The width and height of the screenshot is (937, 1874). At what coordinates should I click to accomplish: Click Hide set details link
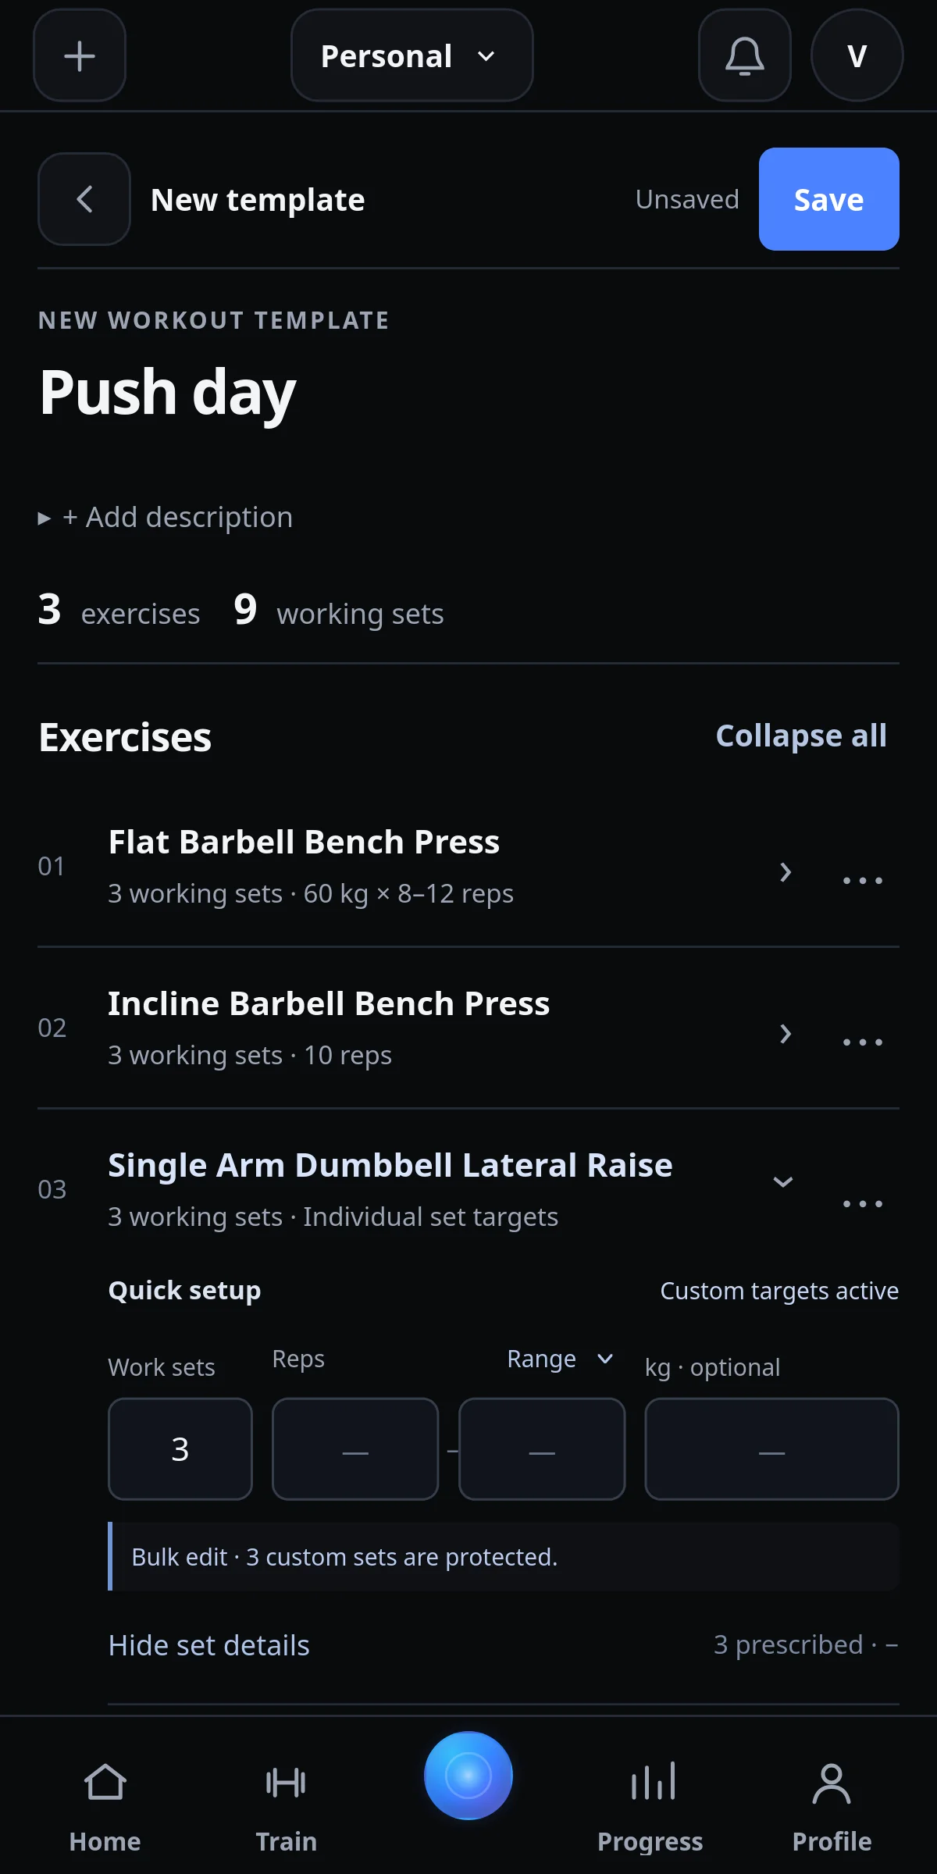208,1645
